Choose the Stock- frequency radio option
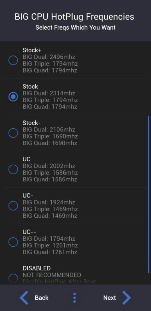This screenshot has width=151, height=311. tap(13, 133)
